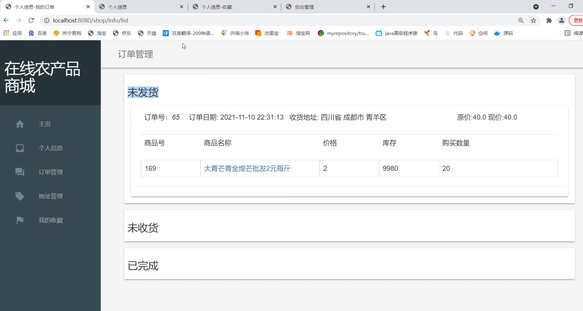Screen dimensions: 583x311
Task: Open the 洪湖小肖 bookmark
Action: [x=235, y=33]
